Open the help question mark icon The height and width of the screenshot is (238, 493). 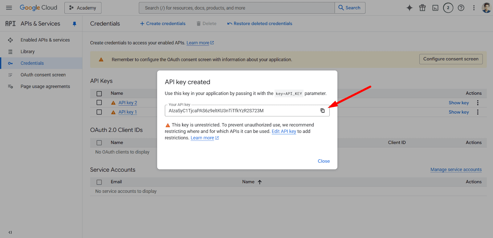tap(461, 8)
